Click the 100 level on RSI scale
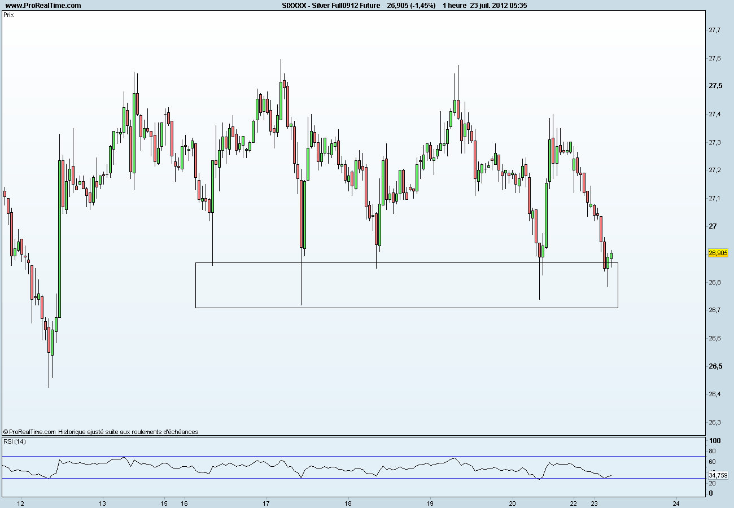734x508 pixels. (x=714, y=440)
